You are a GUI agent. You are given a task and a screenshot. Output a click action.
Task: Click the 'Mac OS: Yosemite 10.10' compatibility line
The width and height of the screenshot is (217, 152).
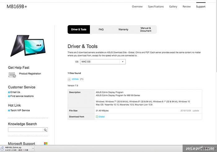[x=124, y=105]
